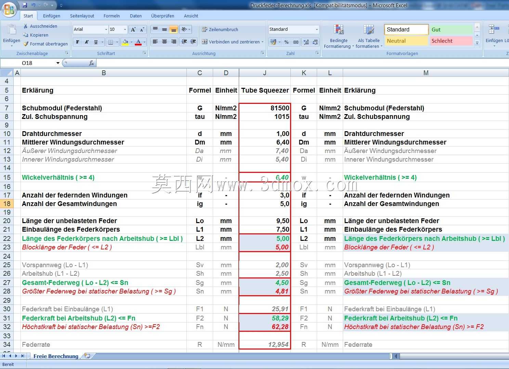Switch to the Einfügen ribbon tab
The width and height of the screenshot is (509, 369).
pyautogui.click(x=52, y=16)
